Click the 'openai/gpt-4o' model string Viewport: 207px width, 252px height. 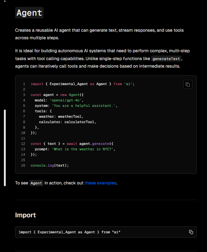point(66,100)
